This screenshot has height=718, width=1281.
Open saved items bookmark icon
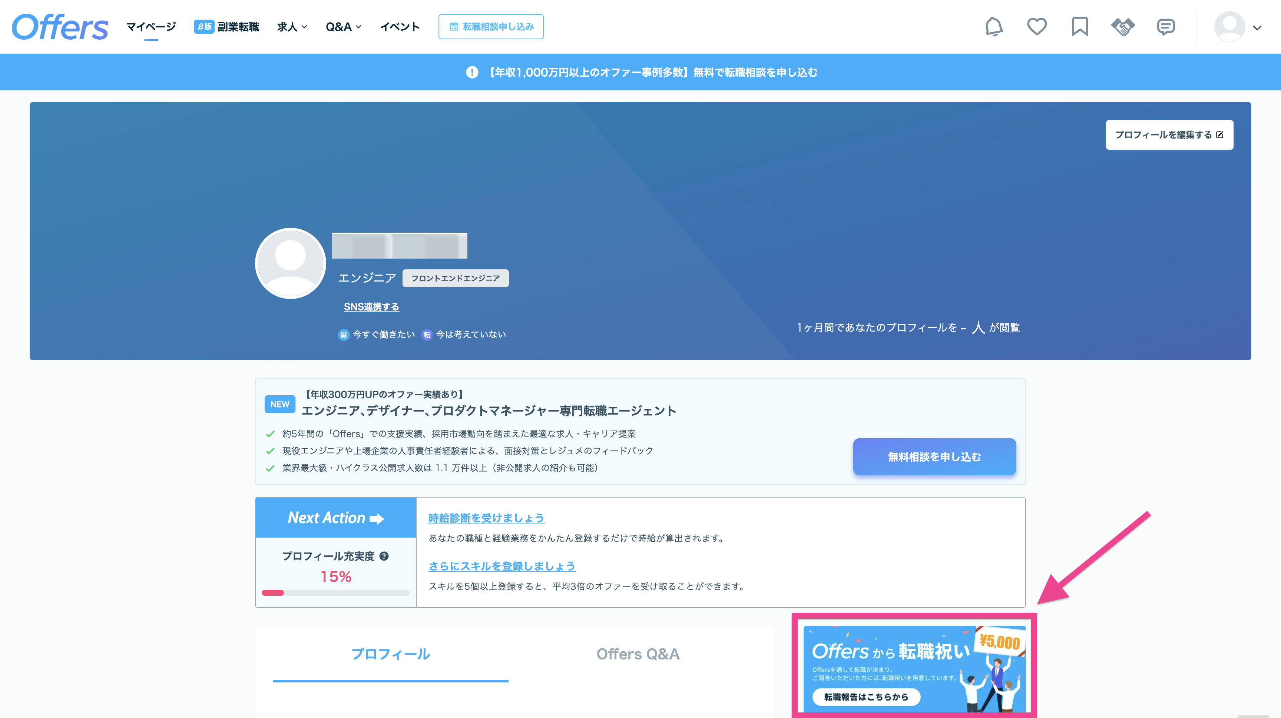tap(1080, 27)
